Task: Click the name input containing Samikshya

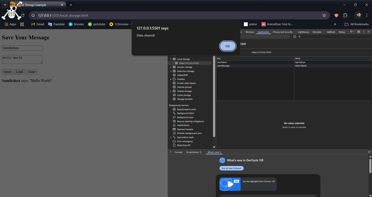Action: (x=22, y=48)
